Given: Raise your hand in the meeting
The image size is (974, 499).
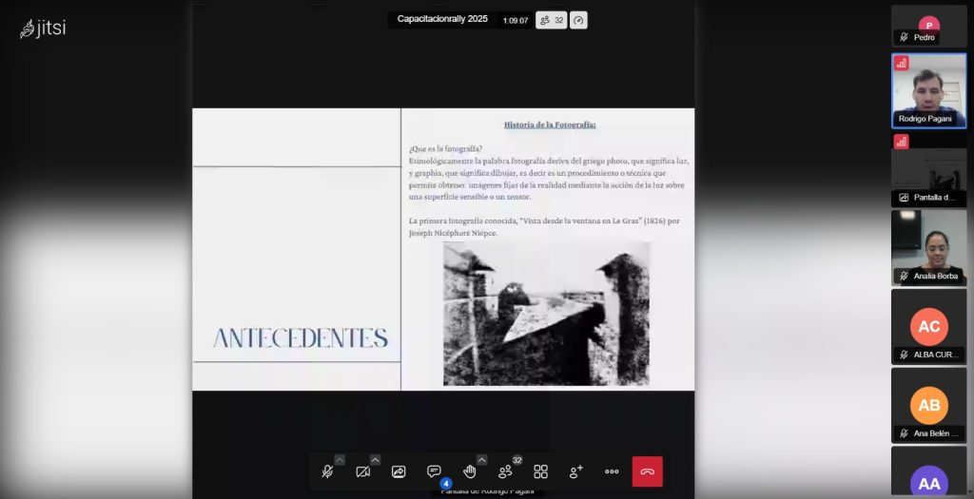Looking at the screenshot, I should 470,471.
